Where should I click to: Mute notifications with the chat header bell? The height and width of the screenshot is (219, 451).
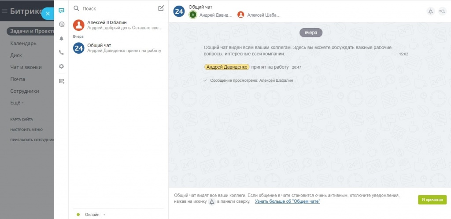(430, 11)
